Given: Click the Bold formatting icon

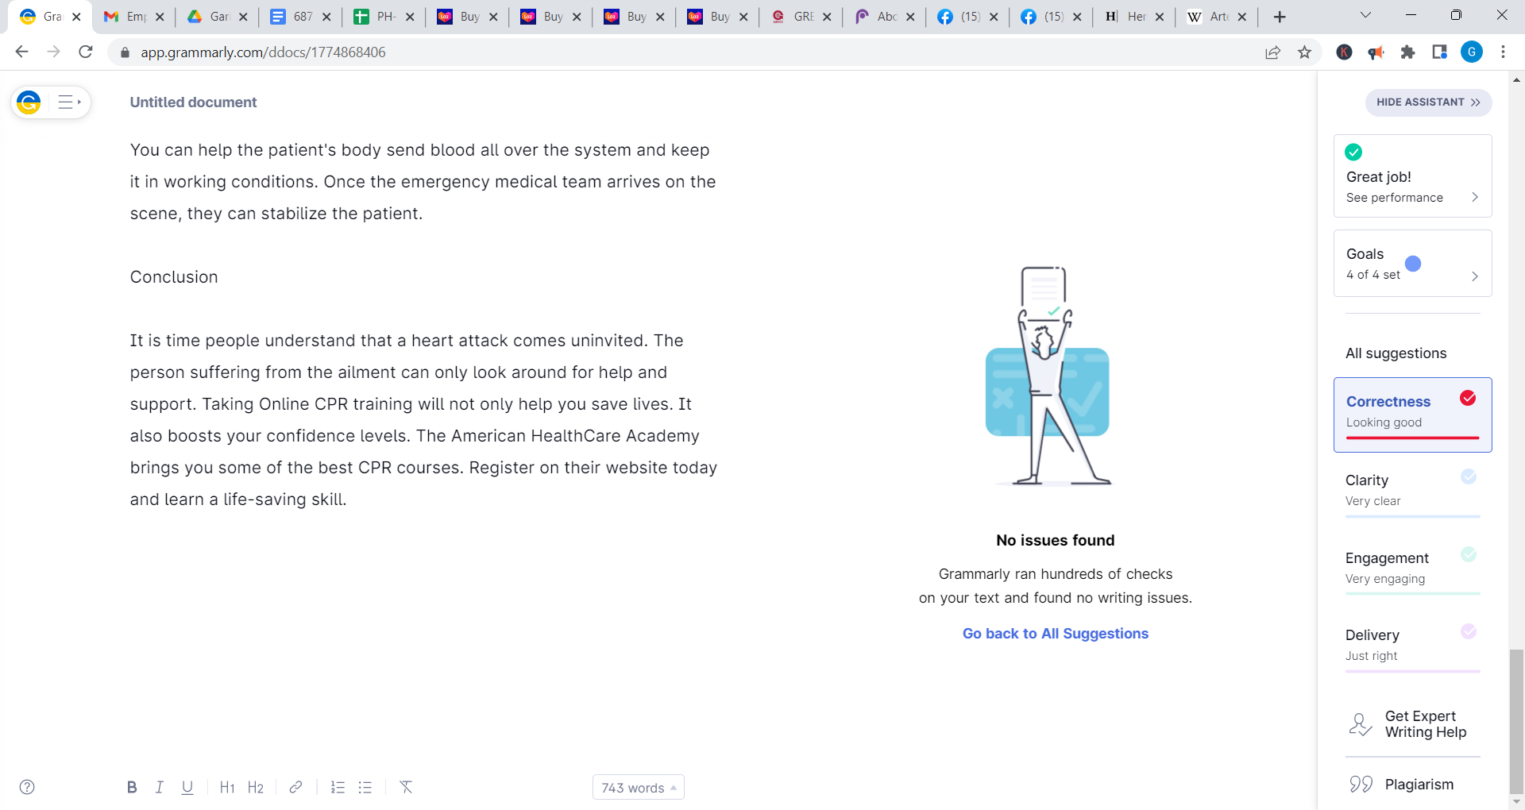Looking at the screenshot, I should click(x=132, y=787).
